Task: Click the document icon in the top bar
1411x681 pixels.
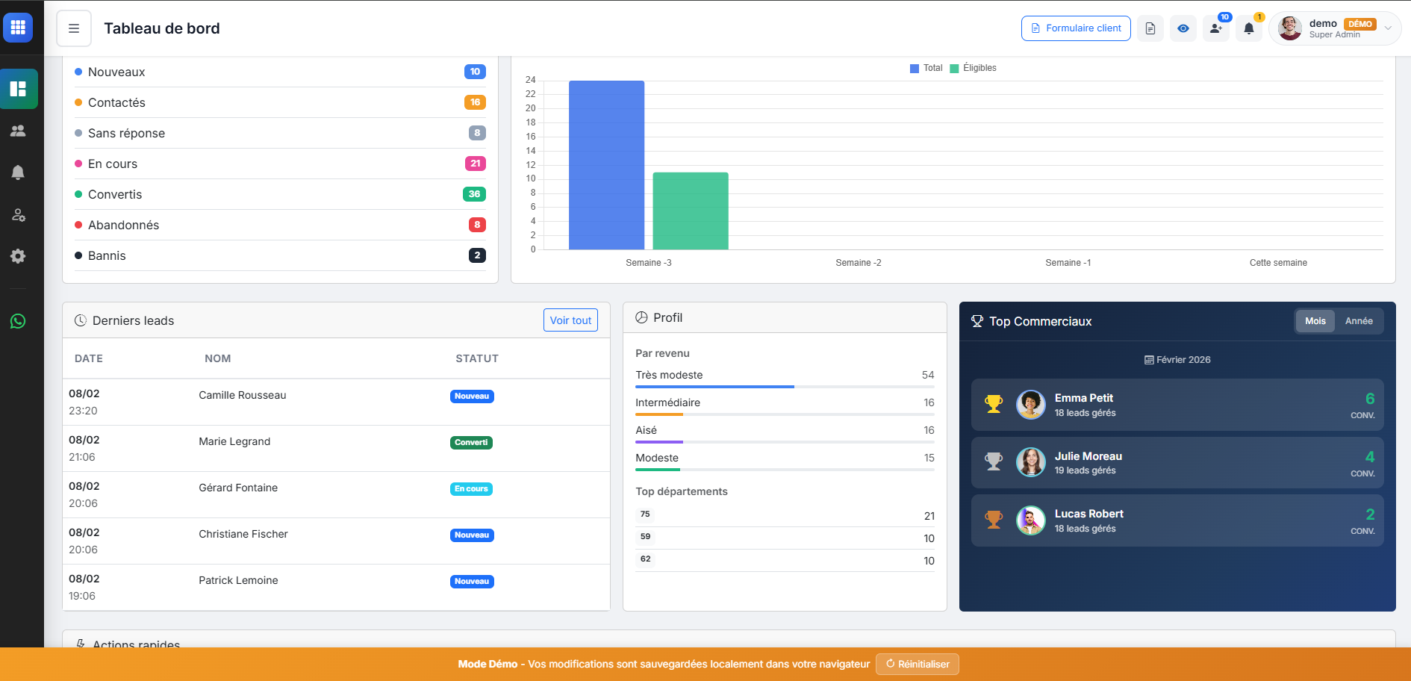Action: 1150,28
